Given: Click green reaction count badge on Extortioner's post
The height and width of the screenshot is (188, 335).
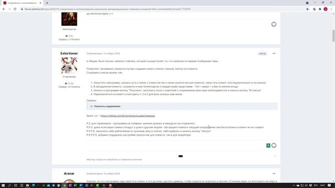Looking at the screenshot, I should point(268,145).
